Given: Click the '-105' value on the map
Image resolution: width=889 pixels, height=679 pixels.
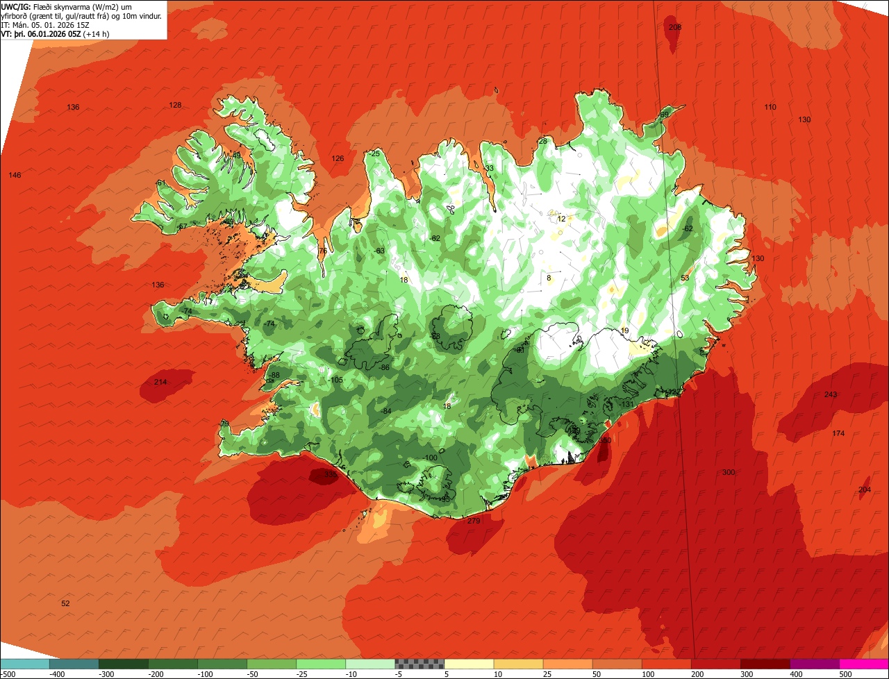Looking at the screenshot, I should 335,380.
